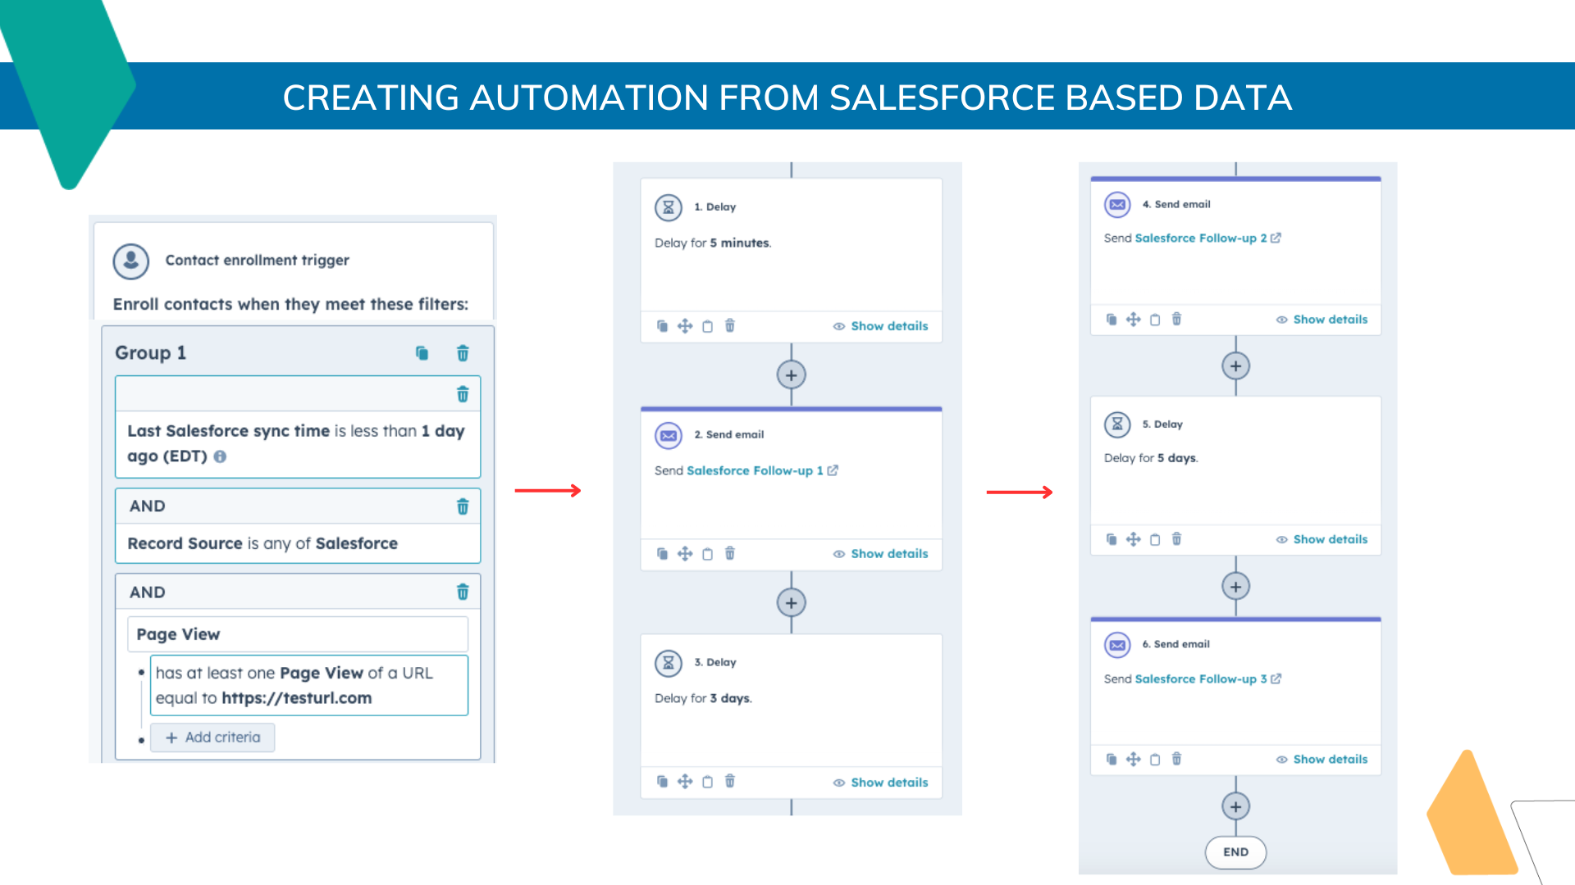Open the Page View filter field
The image size is (1575, 885).
pos(298,634)
